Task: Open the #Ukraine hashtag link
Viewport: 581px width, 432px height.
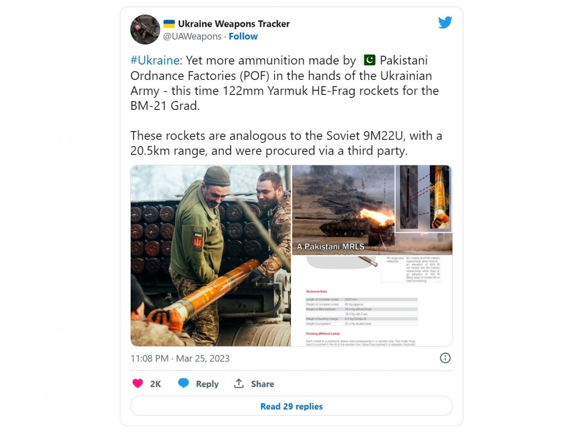Action: click(x=155, y=60)
